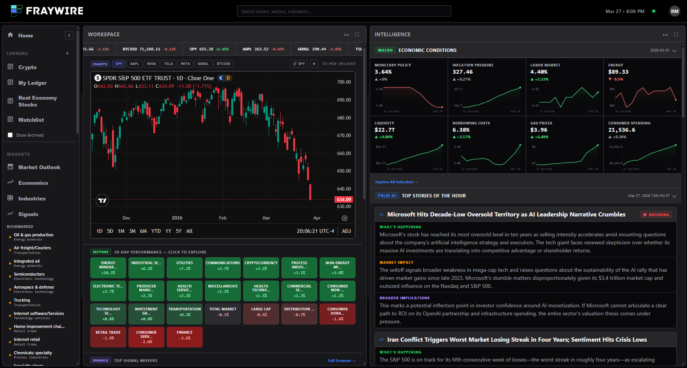The height and width of the screenshot is (368, 687).
Task: Open the Retail Trade sector tile
Action: (108, 337)
